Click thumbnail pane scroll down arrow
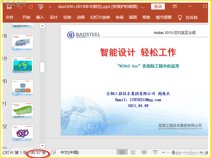Image resolution: width=211 pixels, height=158 pixels. click(x=42, y=146)
